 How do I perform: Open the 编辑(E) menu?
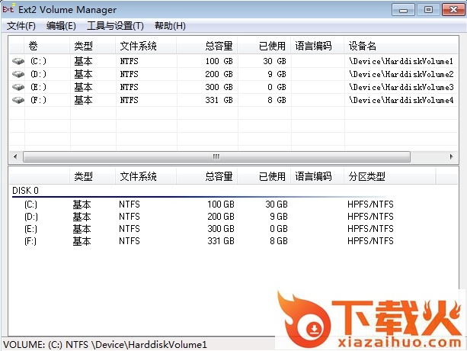click(x=61, y=26)
